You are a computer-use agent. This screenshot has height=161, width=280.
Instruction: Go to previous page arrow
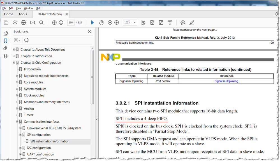coord(54,23)
